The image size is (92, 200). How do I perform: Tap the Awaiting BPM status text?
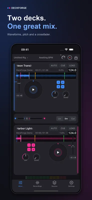tap(46, 58)
